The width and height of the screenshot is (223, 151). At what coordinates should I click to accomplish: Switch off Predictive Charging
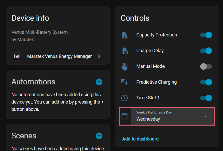point(206,82)
